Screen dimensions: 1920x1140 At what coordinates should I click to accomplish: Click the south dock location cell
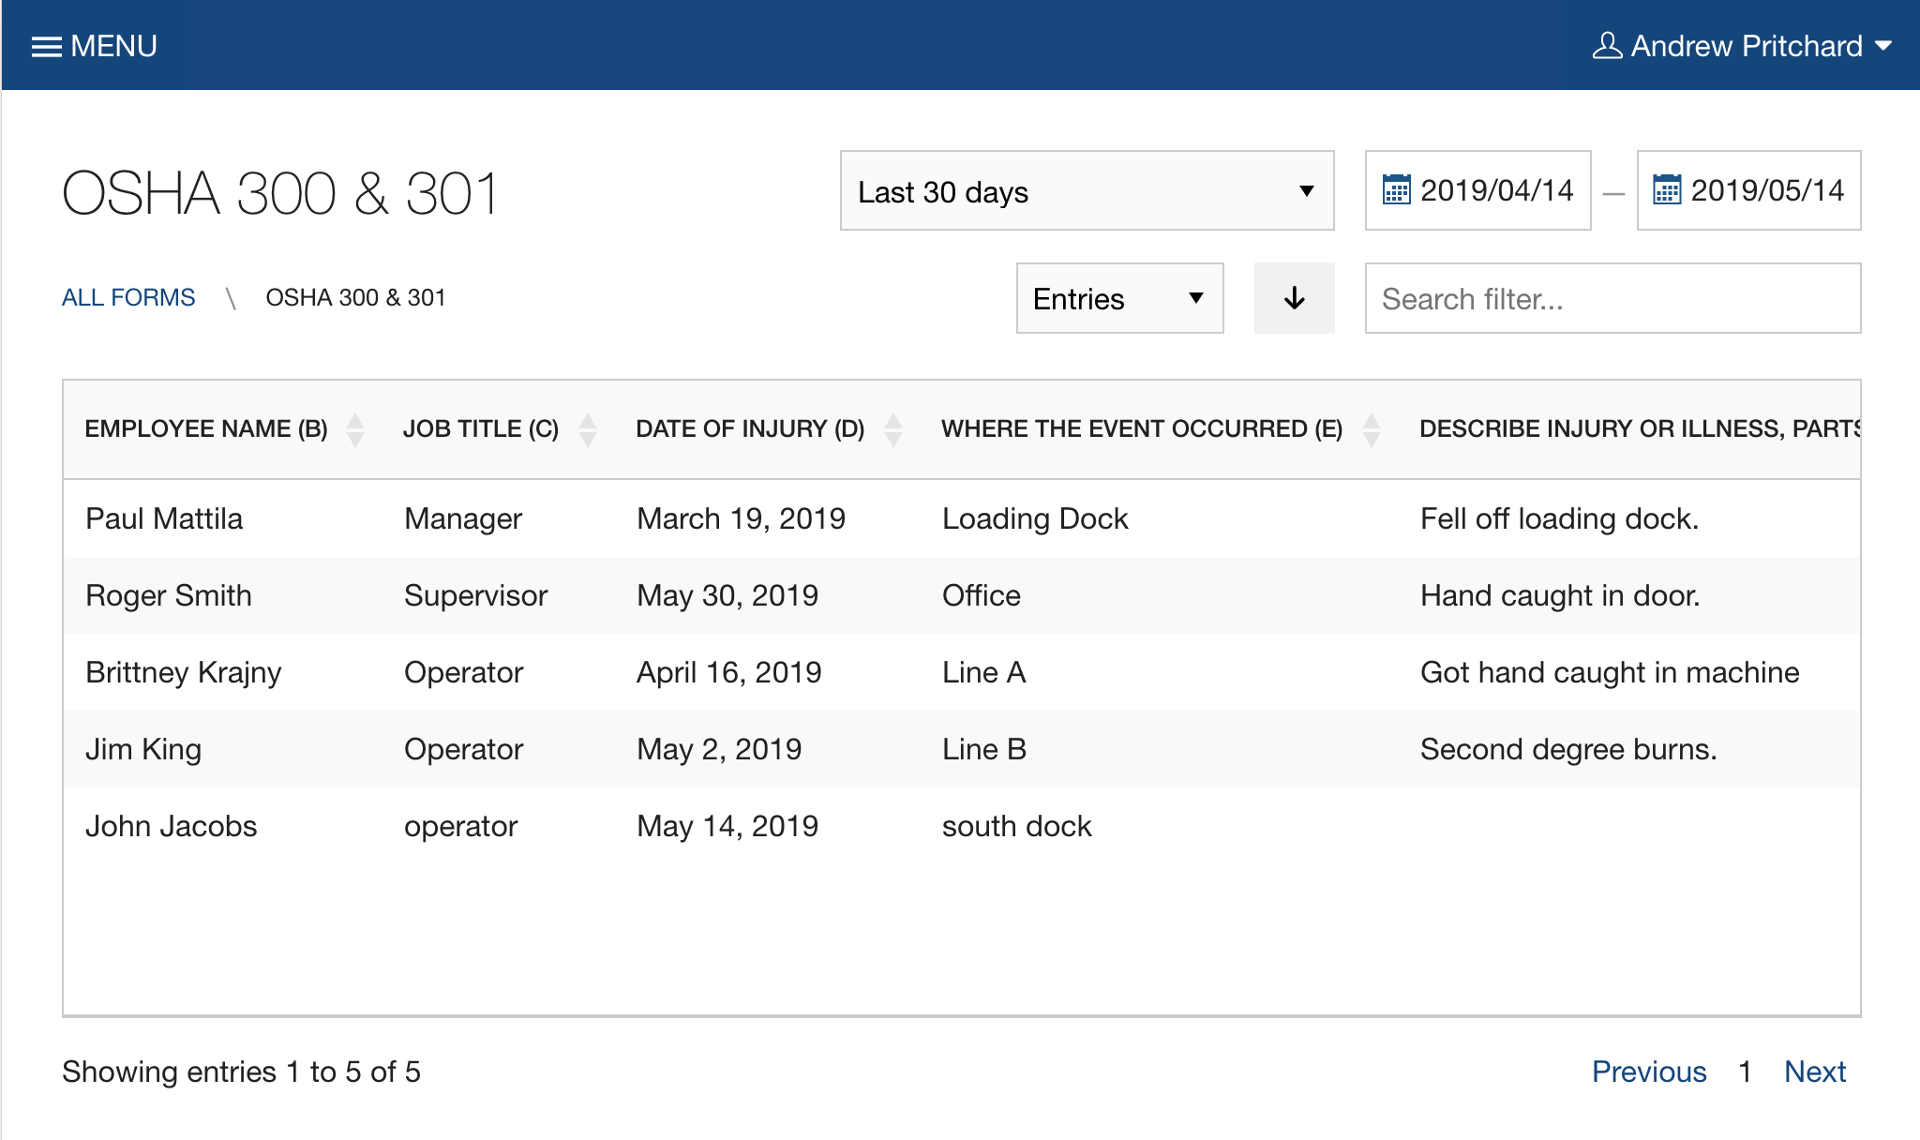1017,826
